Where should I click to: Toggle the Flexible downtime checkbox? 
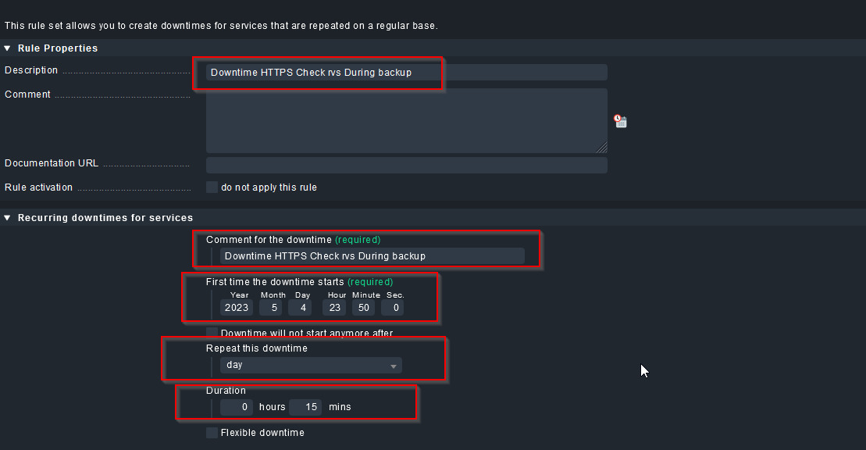[x=212, y=433]
